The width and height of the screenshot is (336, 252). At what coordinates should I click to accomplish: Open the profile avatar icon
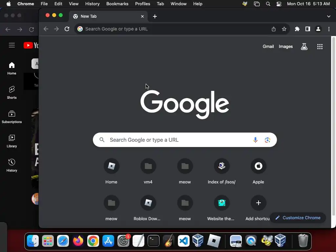[x=318, y=29]
